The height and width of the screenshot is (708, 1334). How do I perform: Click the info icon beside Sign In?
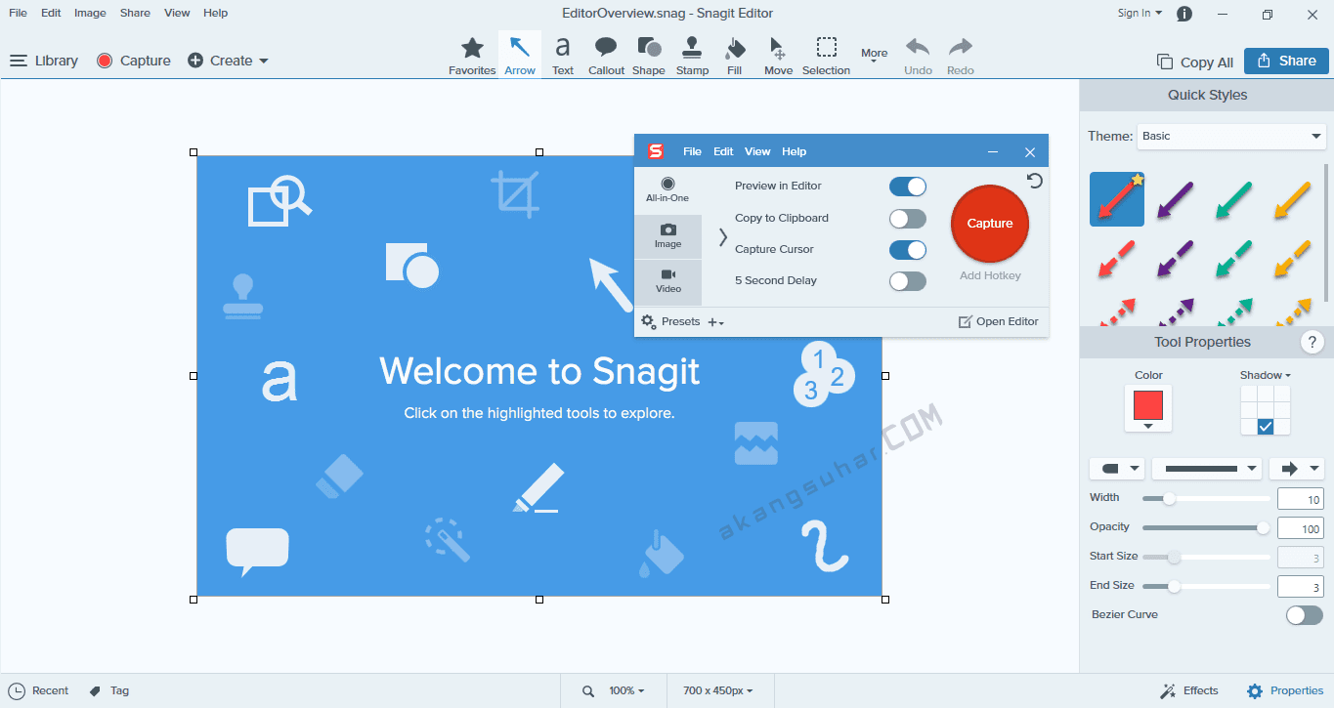click(x=1184, y=14)
